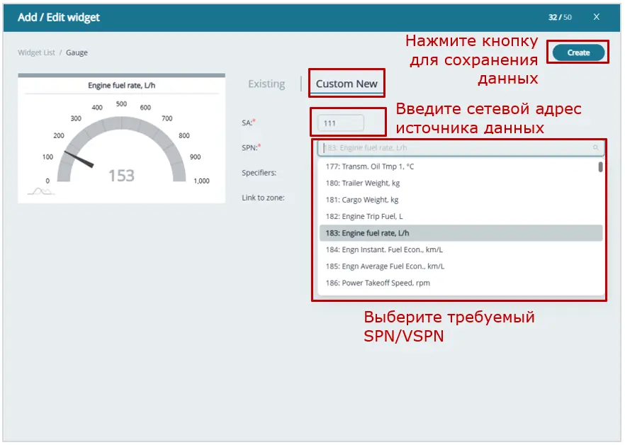
Task: Select the Custom New tab
Action: [347, 84]
